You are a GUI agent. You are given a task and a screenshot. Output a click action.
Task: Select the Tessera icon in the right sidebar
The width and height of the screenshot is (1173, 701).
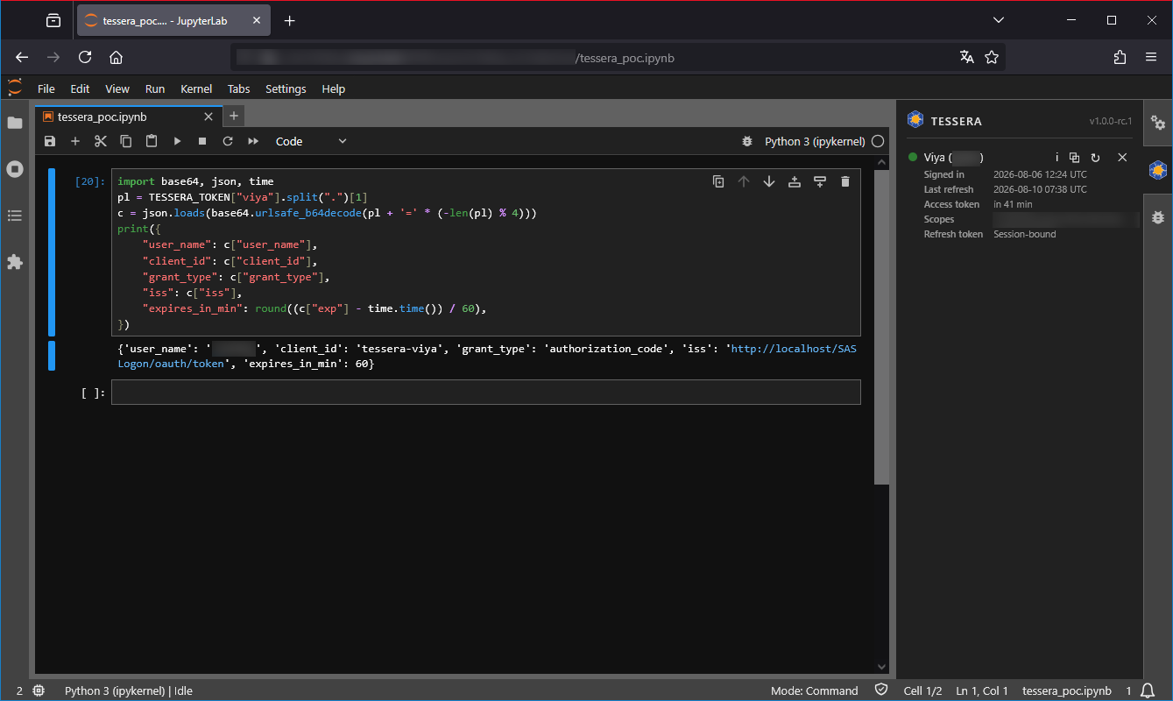pos(1158,170)
